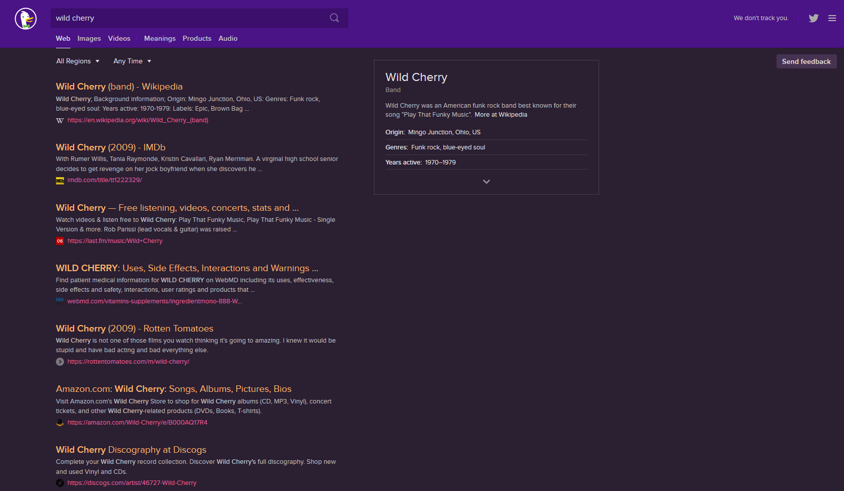The height and width of the screenshot is (491, 844).
Task: Click the webmd.com vitamins-supplements URL
Action: pos(155,301)
